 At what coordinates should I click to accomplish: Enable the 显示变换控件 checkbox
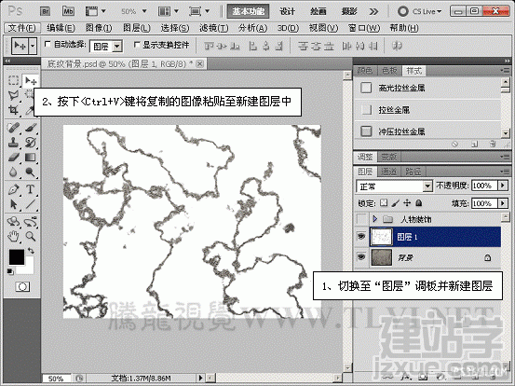point(137,45)
